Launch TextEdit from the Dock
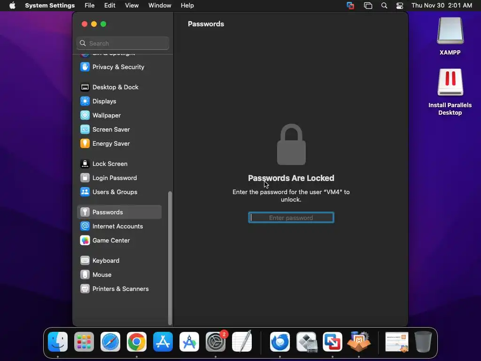Image resolution: width=481 pixels, height=361 pixels. coord(242,342)
